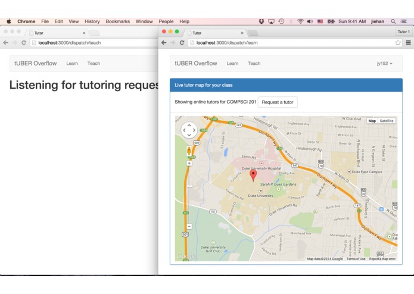Click the clock showing Sun 9:41 AM
Screen dimensions: 414x294
click(352, 21)
